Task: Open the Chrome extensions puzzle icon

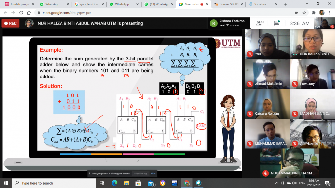Action: [x=314, y=13]
